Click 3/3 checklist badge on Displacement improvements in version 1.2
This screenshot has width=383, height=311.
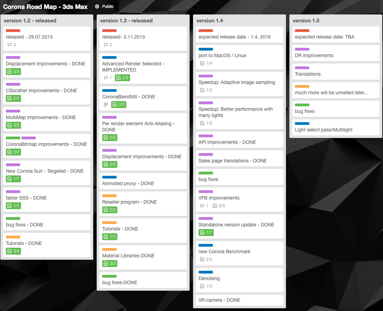[x=13, y=72]
